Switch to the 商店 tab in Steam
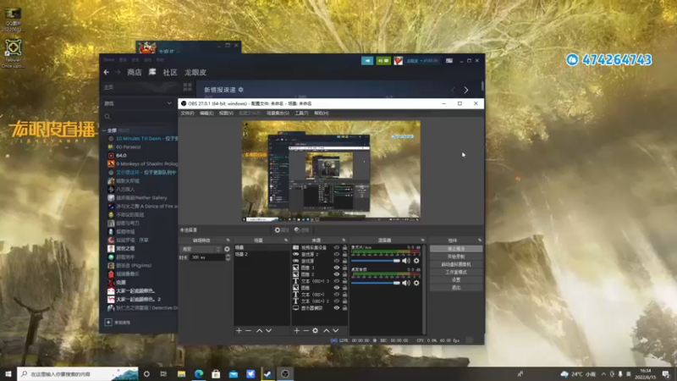 click(135, 72)
